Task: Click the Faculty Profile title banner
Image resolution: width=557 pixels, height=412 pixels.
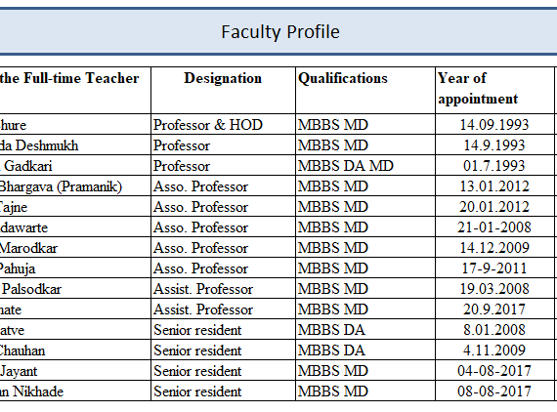Action: [x=278, y=32]
